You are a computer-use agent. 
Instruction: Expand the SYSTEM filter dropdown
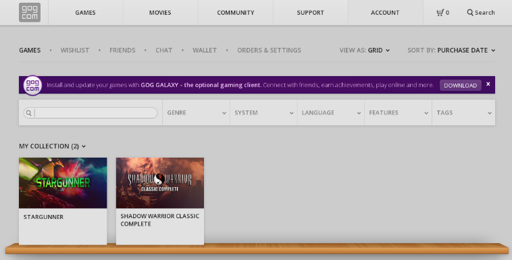pos(263,112)
